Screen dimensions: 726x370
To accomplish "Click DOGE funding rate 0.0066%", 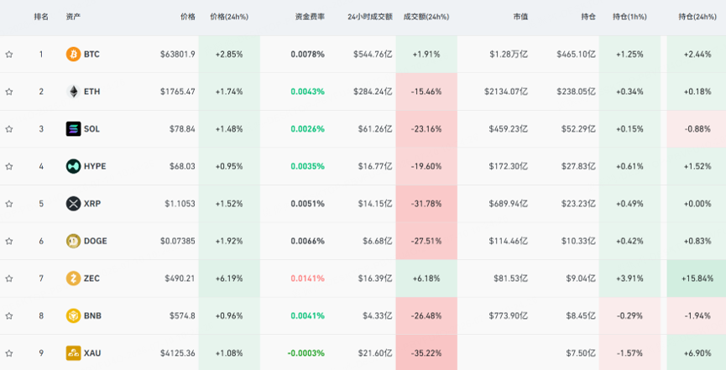I will tap(307, 241).
